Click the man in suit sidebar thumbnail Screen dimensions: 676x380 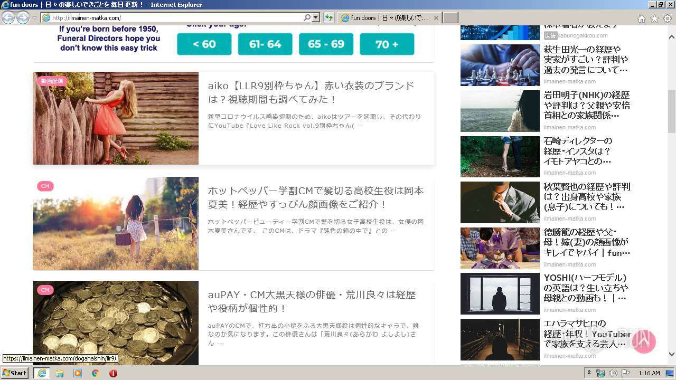point(500,202)
